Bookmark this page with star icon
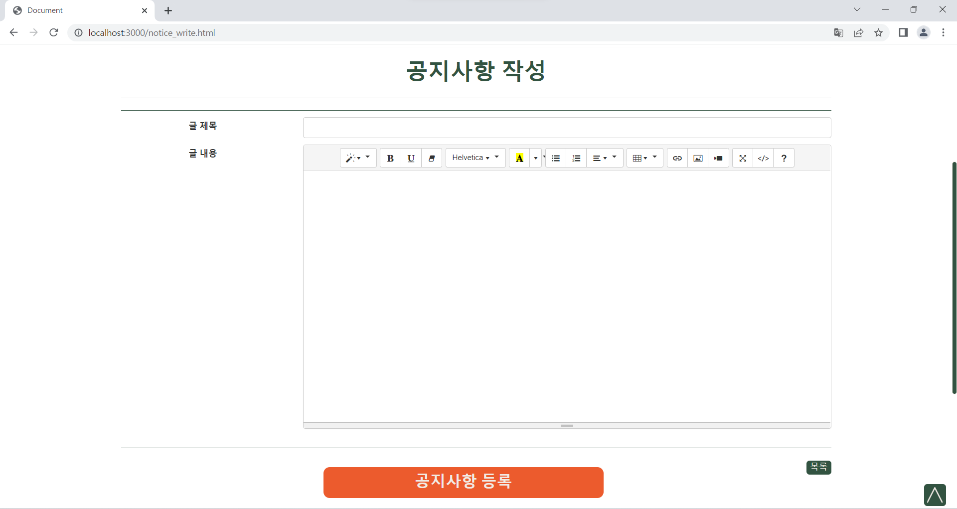This screenshot has width=957, height=509. pos(878,32)
